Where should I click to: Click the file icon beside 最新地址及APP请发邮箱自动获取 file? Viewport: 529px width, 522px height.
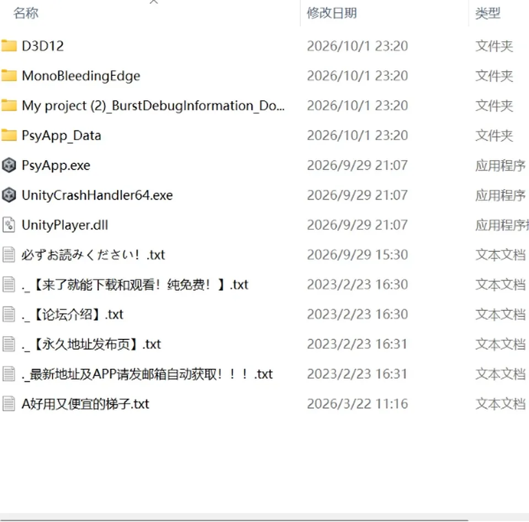[x=9, y=374]
